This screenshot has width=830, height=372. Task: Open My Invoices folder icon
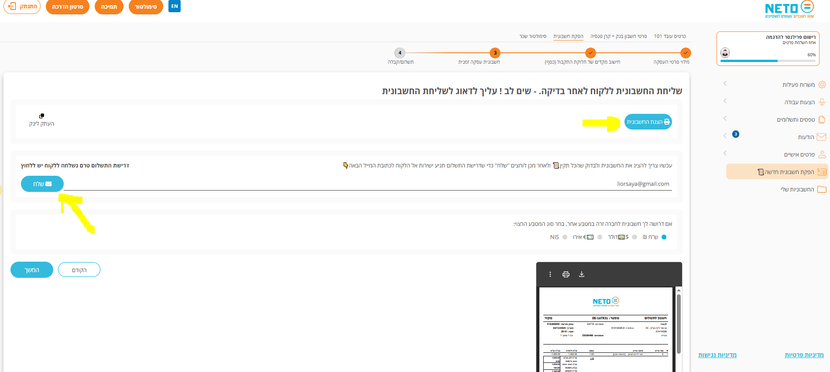(x=822, y=189)
